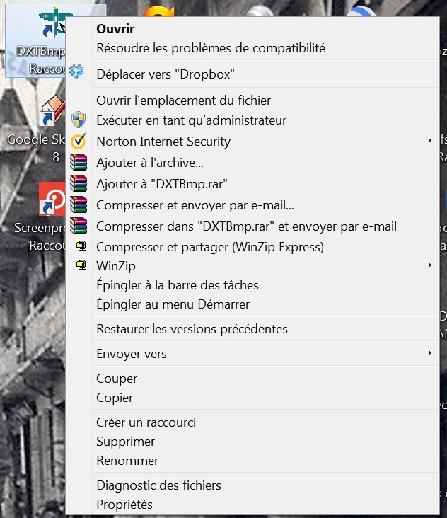
Task: Click the WinZip icon beside the WinZip entry
Action: [81, 265]
